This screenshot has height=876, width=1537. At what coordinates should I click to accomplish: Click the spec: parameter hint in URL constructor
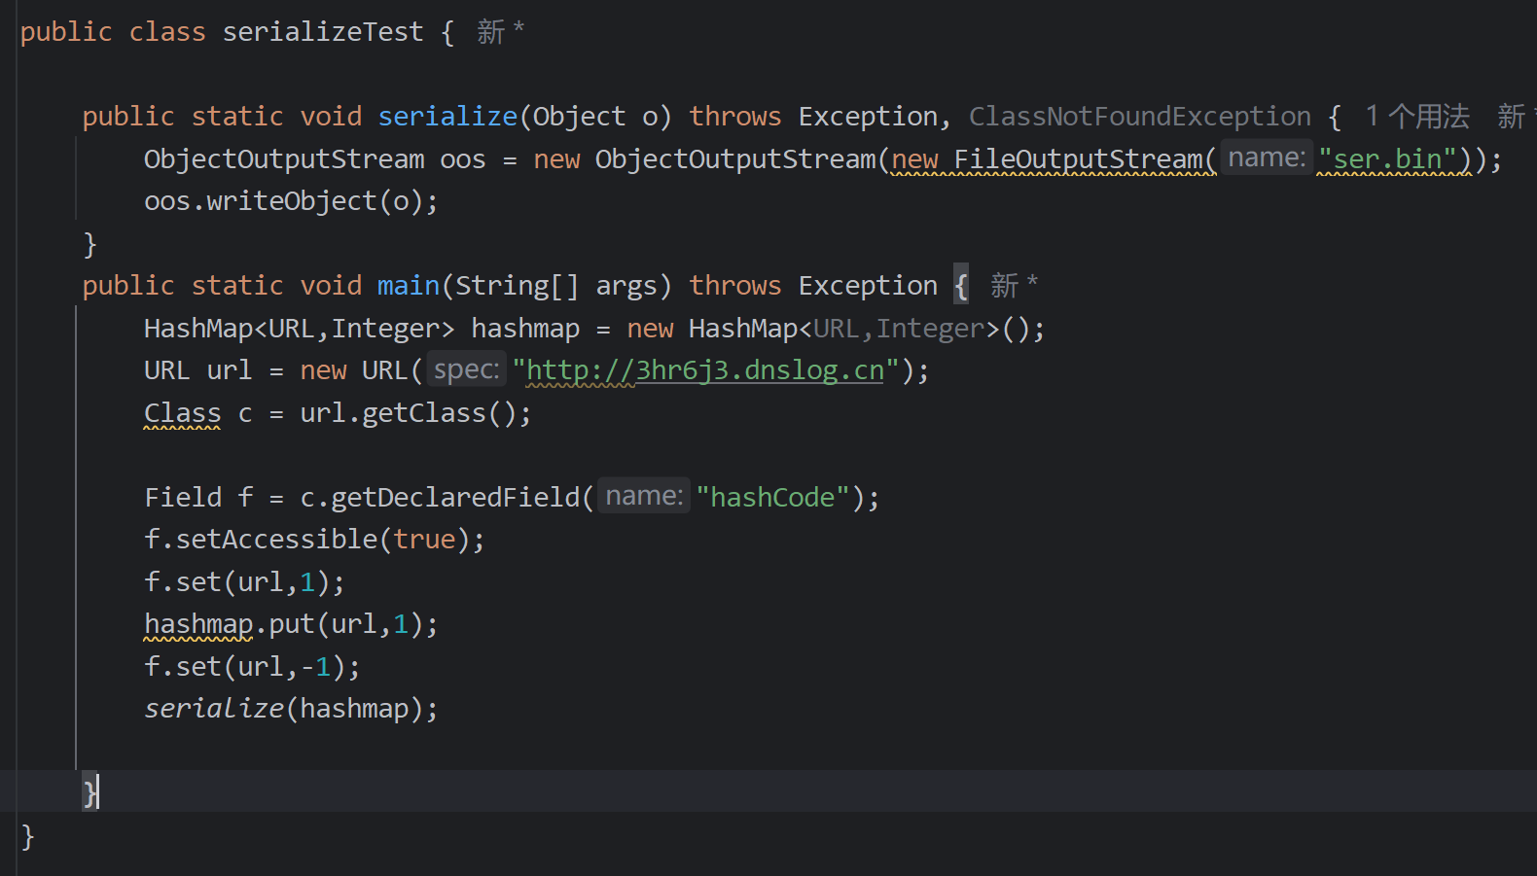(467, 369)
